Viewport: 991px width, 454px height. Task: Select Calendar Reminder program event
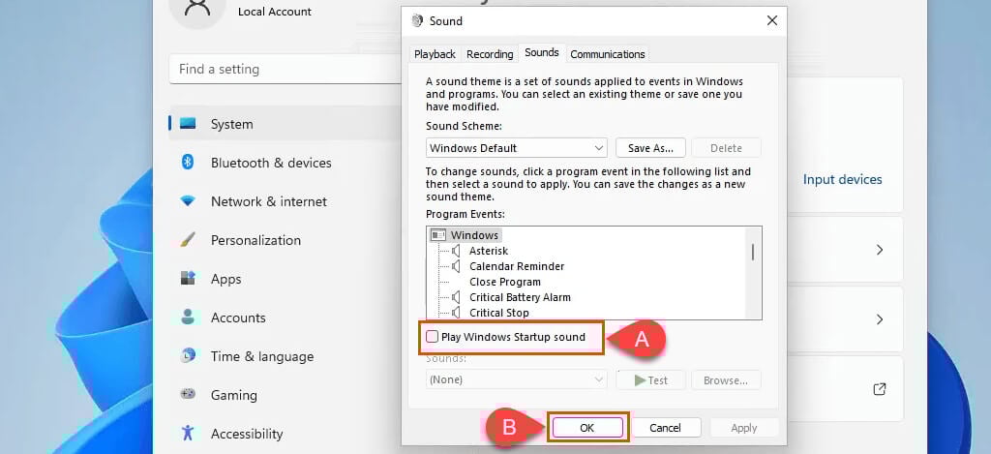[517, 266]
